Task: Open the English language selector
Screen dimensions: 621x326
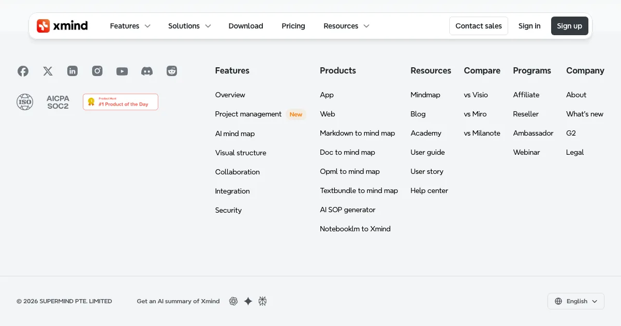Action: [x=575, y=301]
